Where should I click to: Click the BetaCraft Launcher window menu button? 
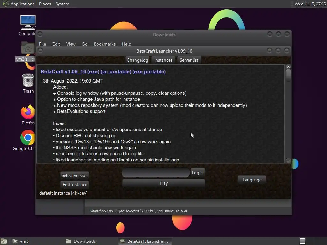[x=40, y=50]
